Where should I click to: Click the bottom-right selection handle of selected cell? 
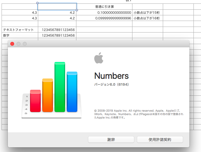77,10
